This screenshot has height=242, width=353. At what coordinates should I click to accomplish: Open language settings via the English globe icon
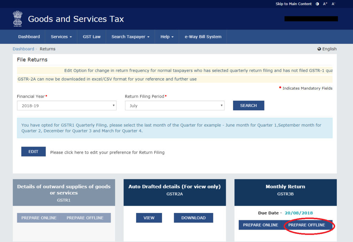pyautogui.click(x=319, y=49)
